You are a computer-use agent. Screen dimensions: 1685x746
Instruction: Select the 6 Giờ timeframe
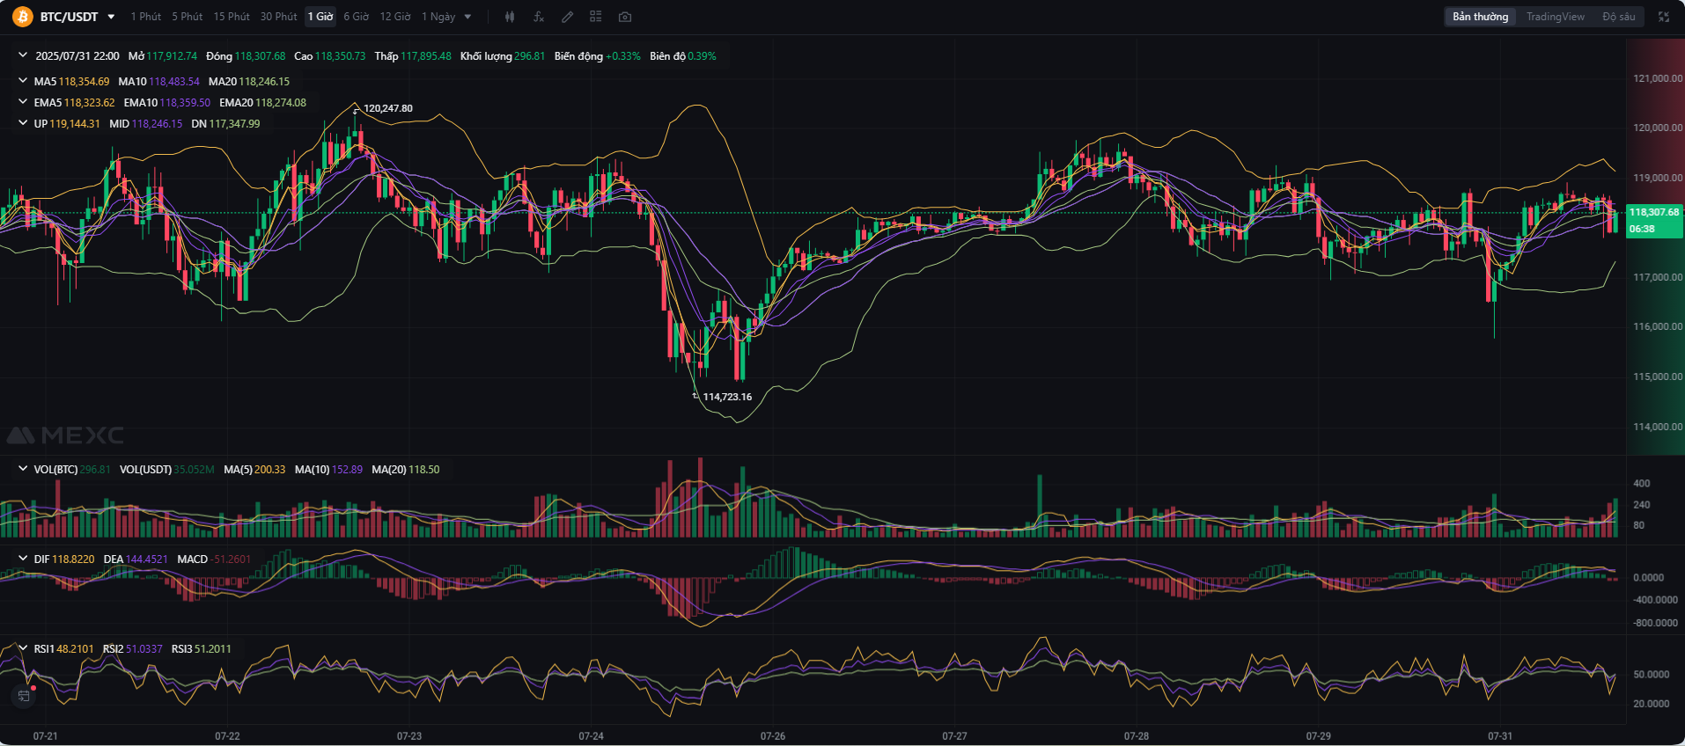click(x=357, y=17)
